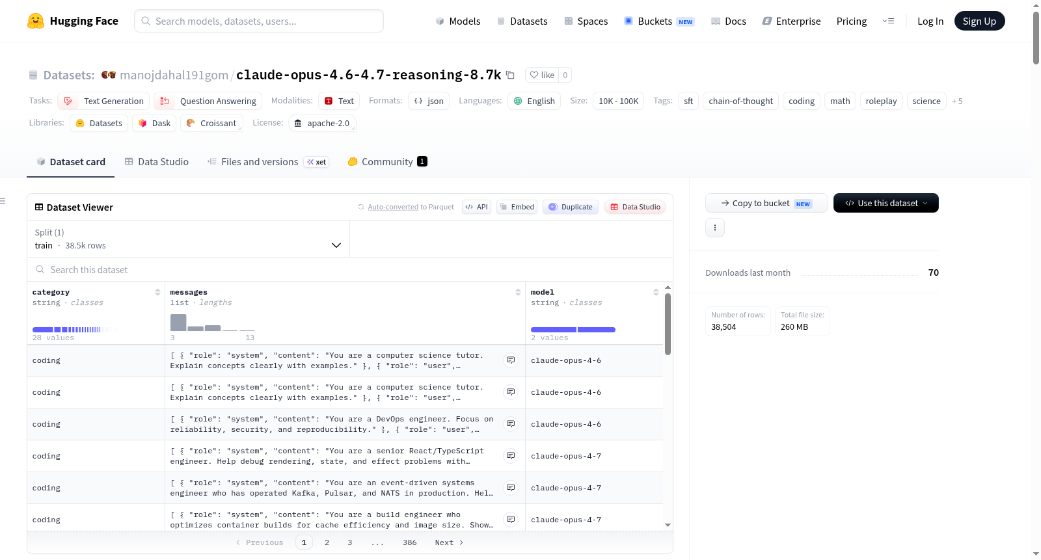Click the Hugging Face logo icon
Screen dimensions: 1041x560
(x=36, y=21)
